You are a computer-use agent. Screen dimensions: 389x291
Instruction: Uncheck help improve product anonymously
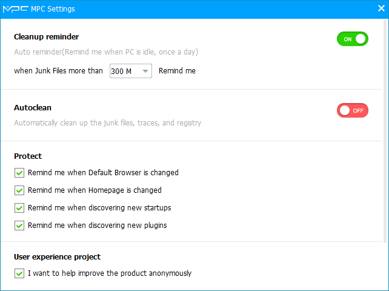click(x=19, y=273)
